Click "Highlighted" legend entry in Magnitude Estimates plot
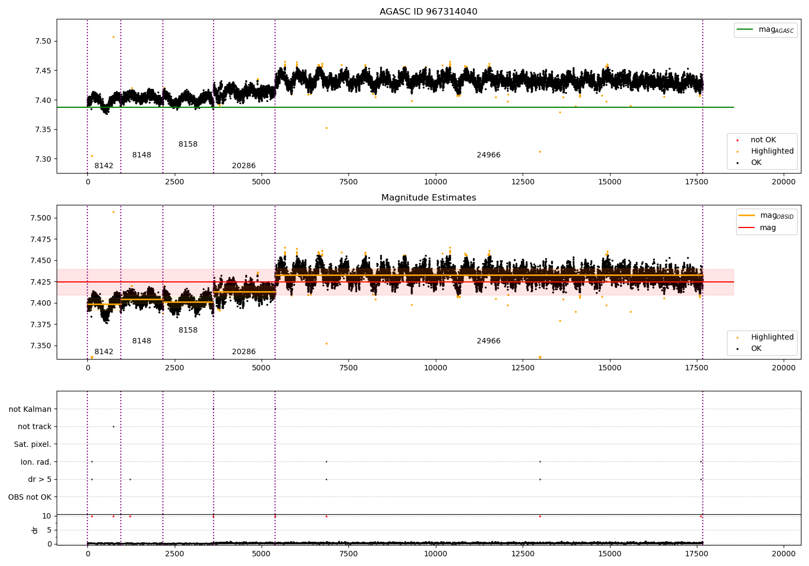809x566 pixels. pyautogui.click(x=766, y=337)
